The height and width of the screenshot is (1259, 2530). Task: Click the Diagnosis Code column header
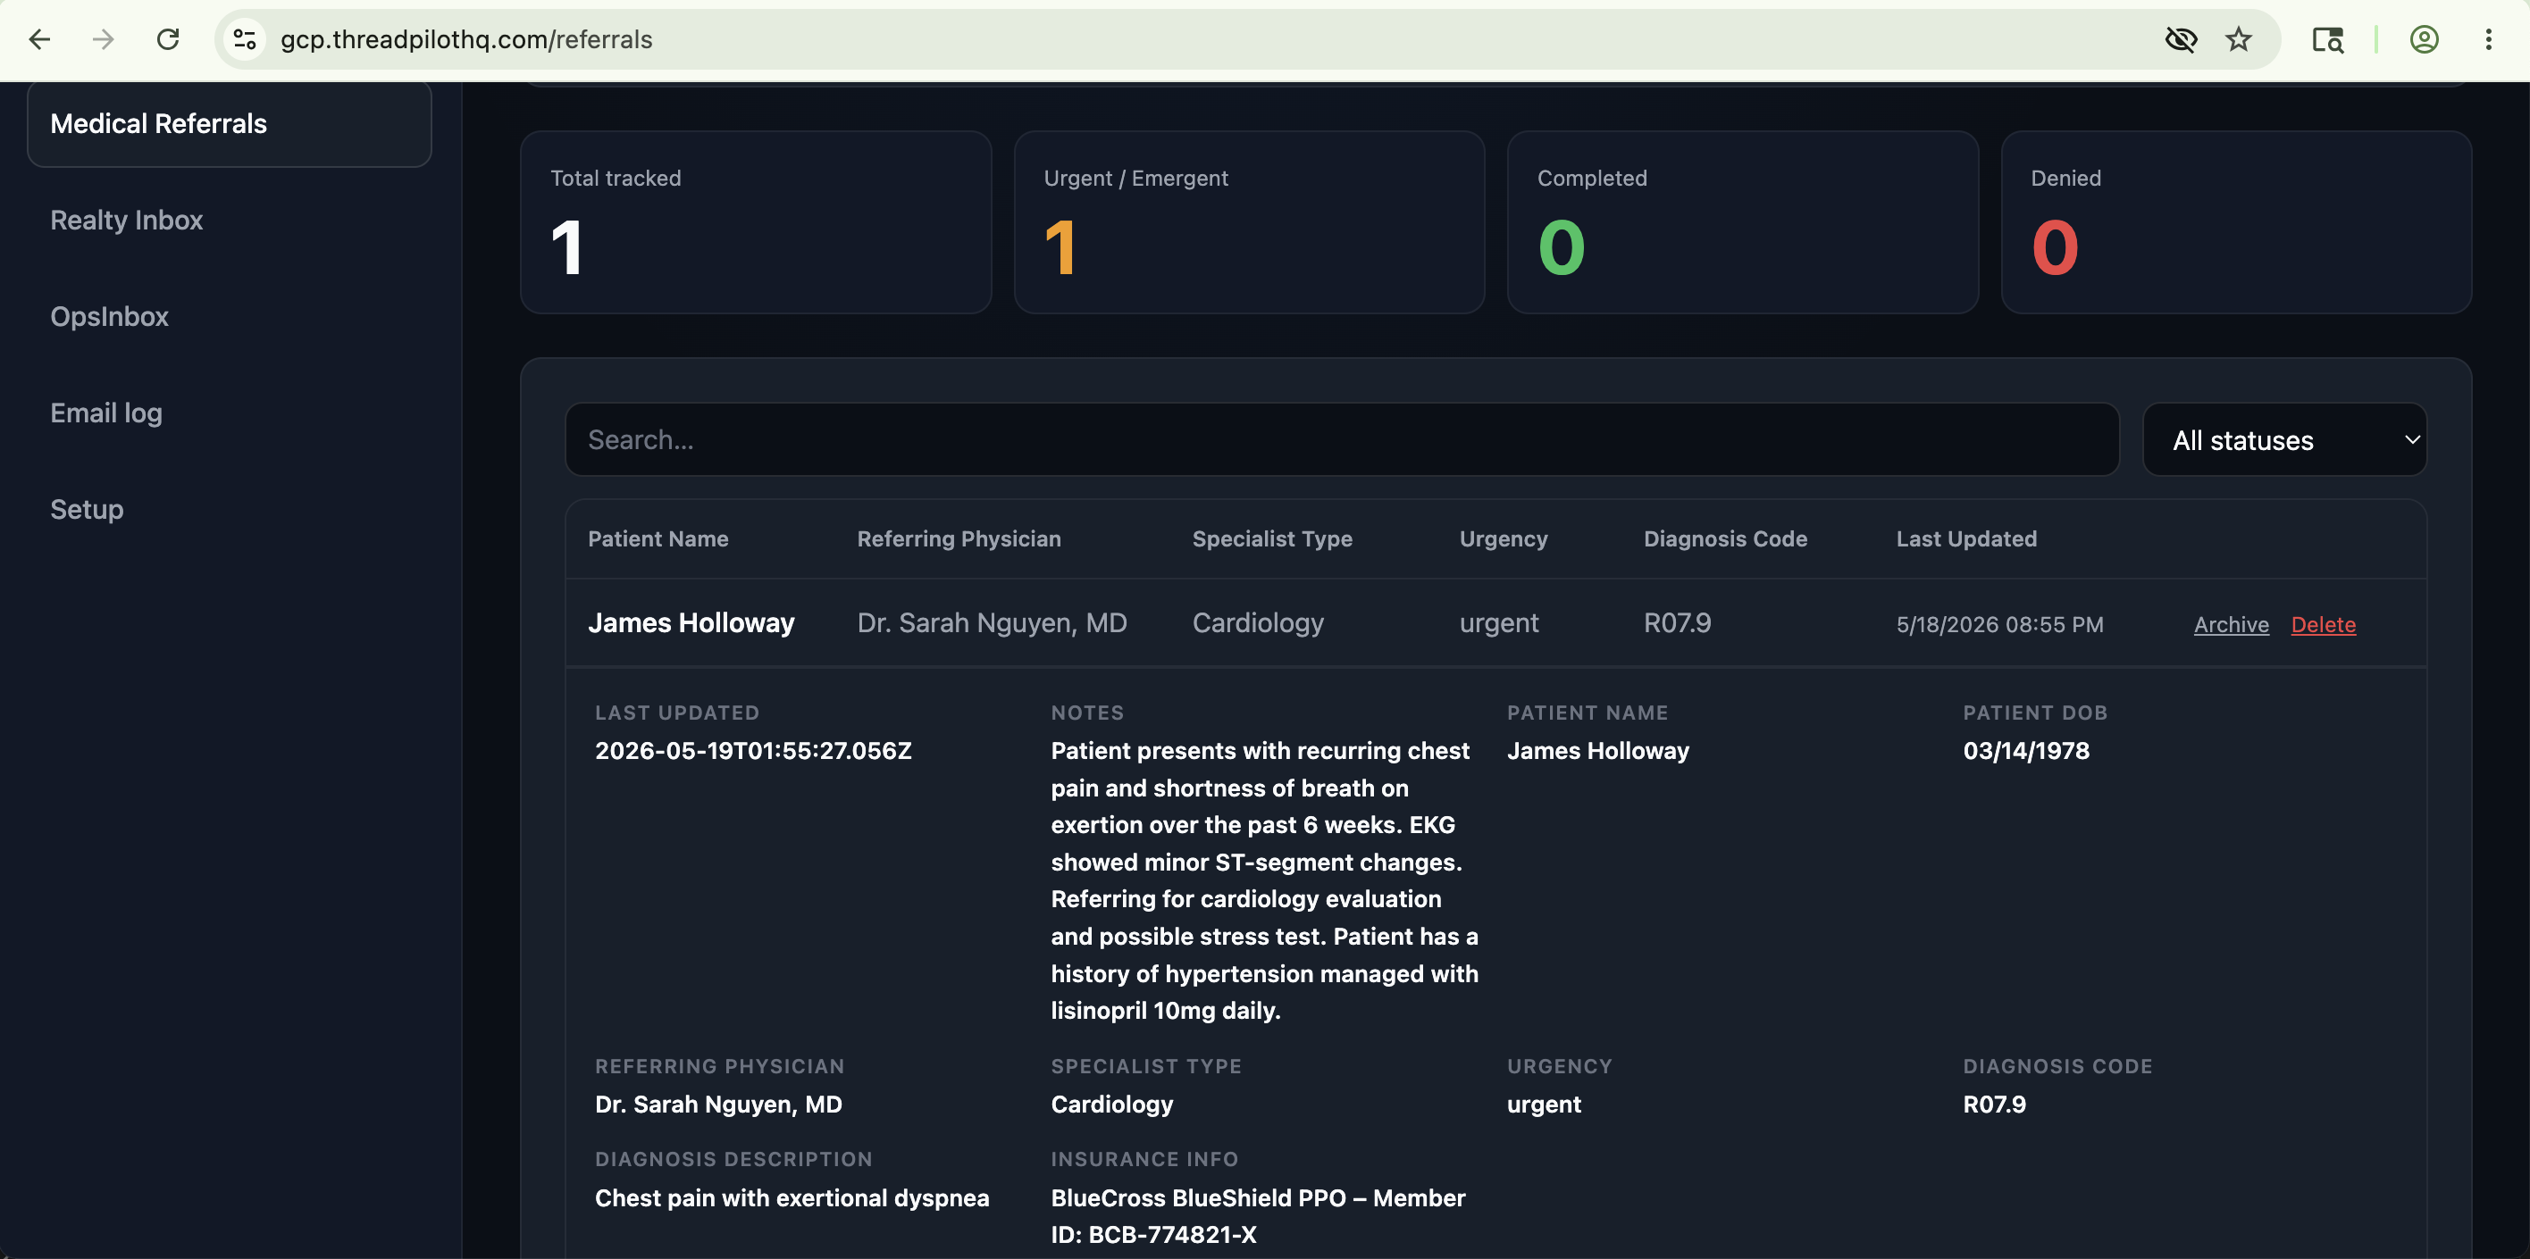point(1725,538)
